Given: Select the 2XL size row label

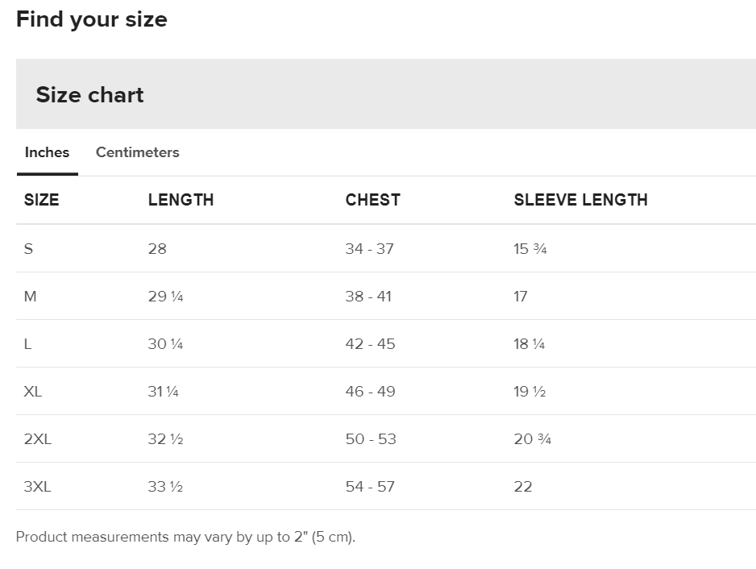Looking at the screenshot, I should point(37,438).
